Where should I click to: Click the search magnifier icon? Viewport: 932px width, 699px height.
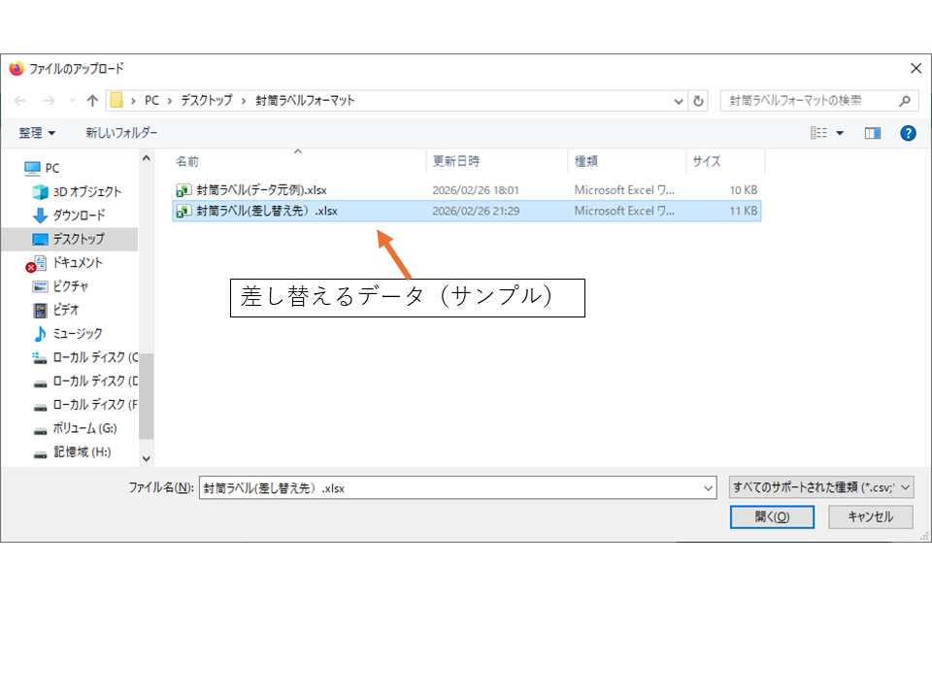[904, 100]
